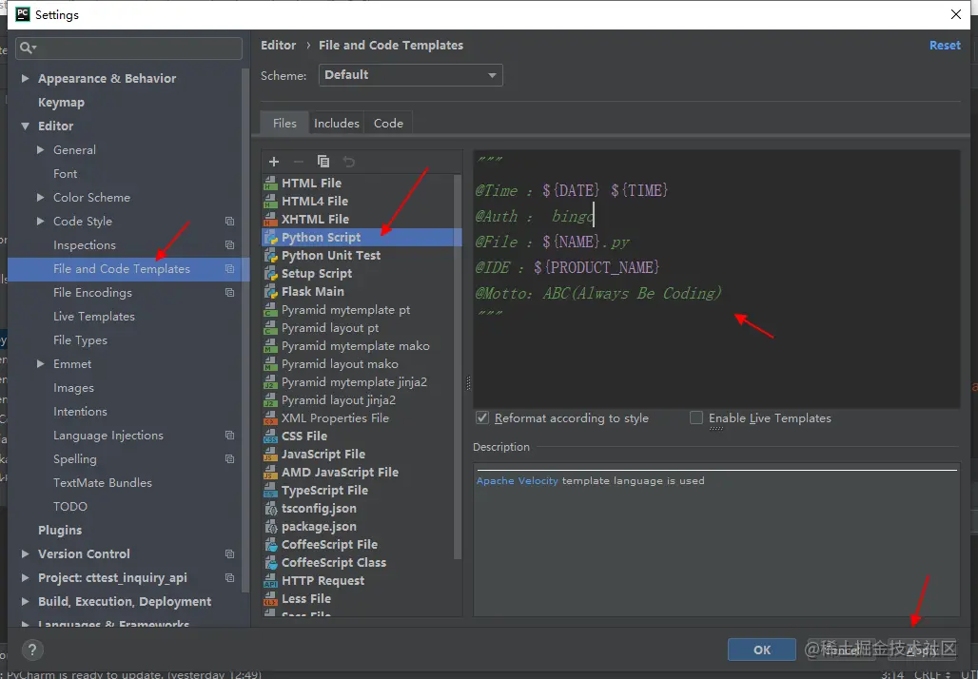The height and width of the screenshot is (679, 978).
Task: Enable Live Templates checkbox
Action: pyautogui.click(x=696, y=417)
